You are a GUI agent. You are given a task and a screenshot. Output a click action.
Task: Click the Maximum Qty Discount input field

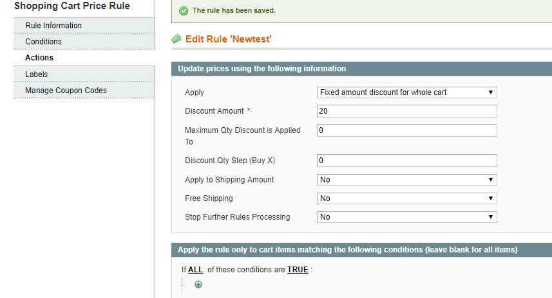(x=406, y=130)
